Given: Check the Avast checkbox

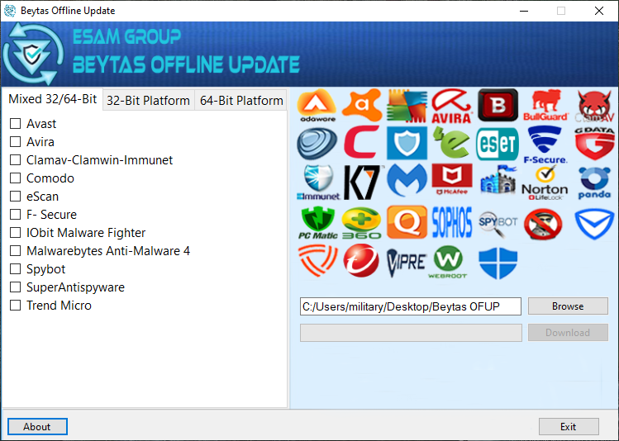Looking at the screenshot, I should coord(16,124).
